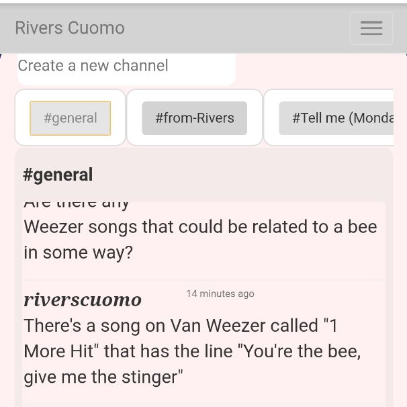Select the #general channel tab
407x407 pixels.
click(x=71, y=118)
